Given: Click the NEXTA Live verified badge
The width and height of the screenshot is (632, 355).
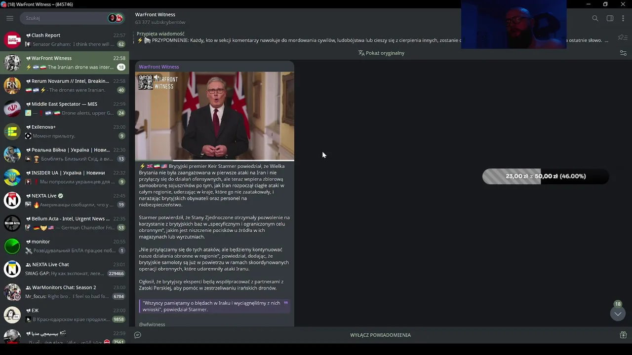Looking at the screenshot, I should 61,196.
